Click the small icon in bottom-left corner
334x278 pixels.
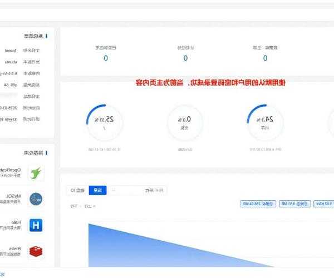click(x=3, y=274)
